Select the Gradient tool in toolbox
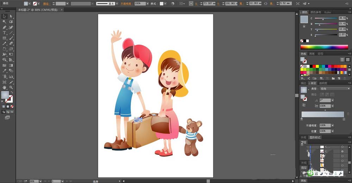352x183 pixels. 11,65
